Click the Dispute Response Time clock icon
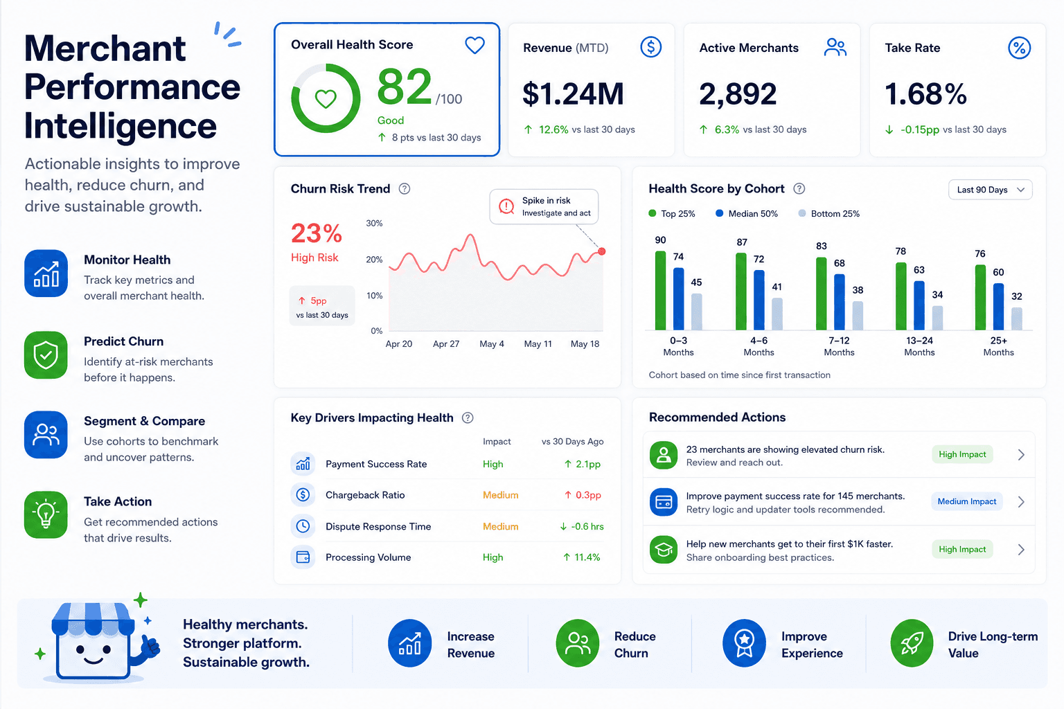The image size is (1064, 709). click(303, 526)
